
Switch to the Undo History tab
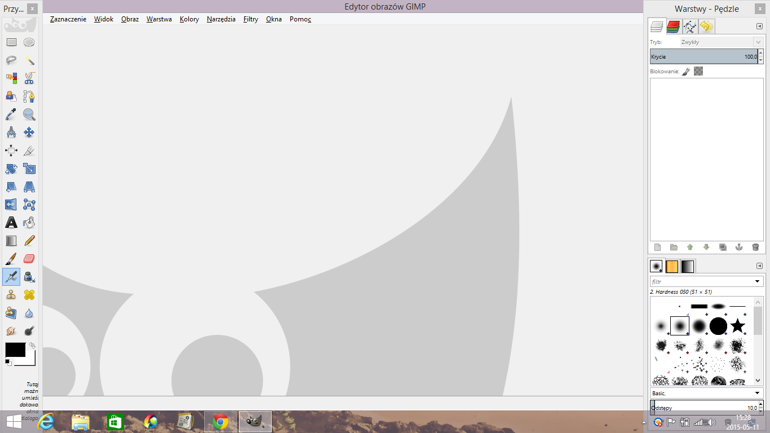707,26
